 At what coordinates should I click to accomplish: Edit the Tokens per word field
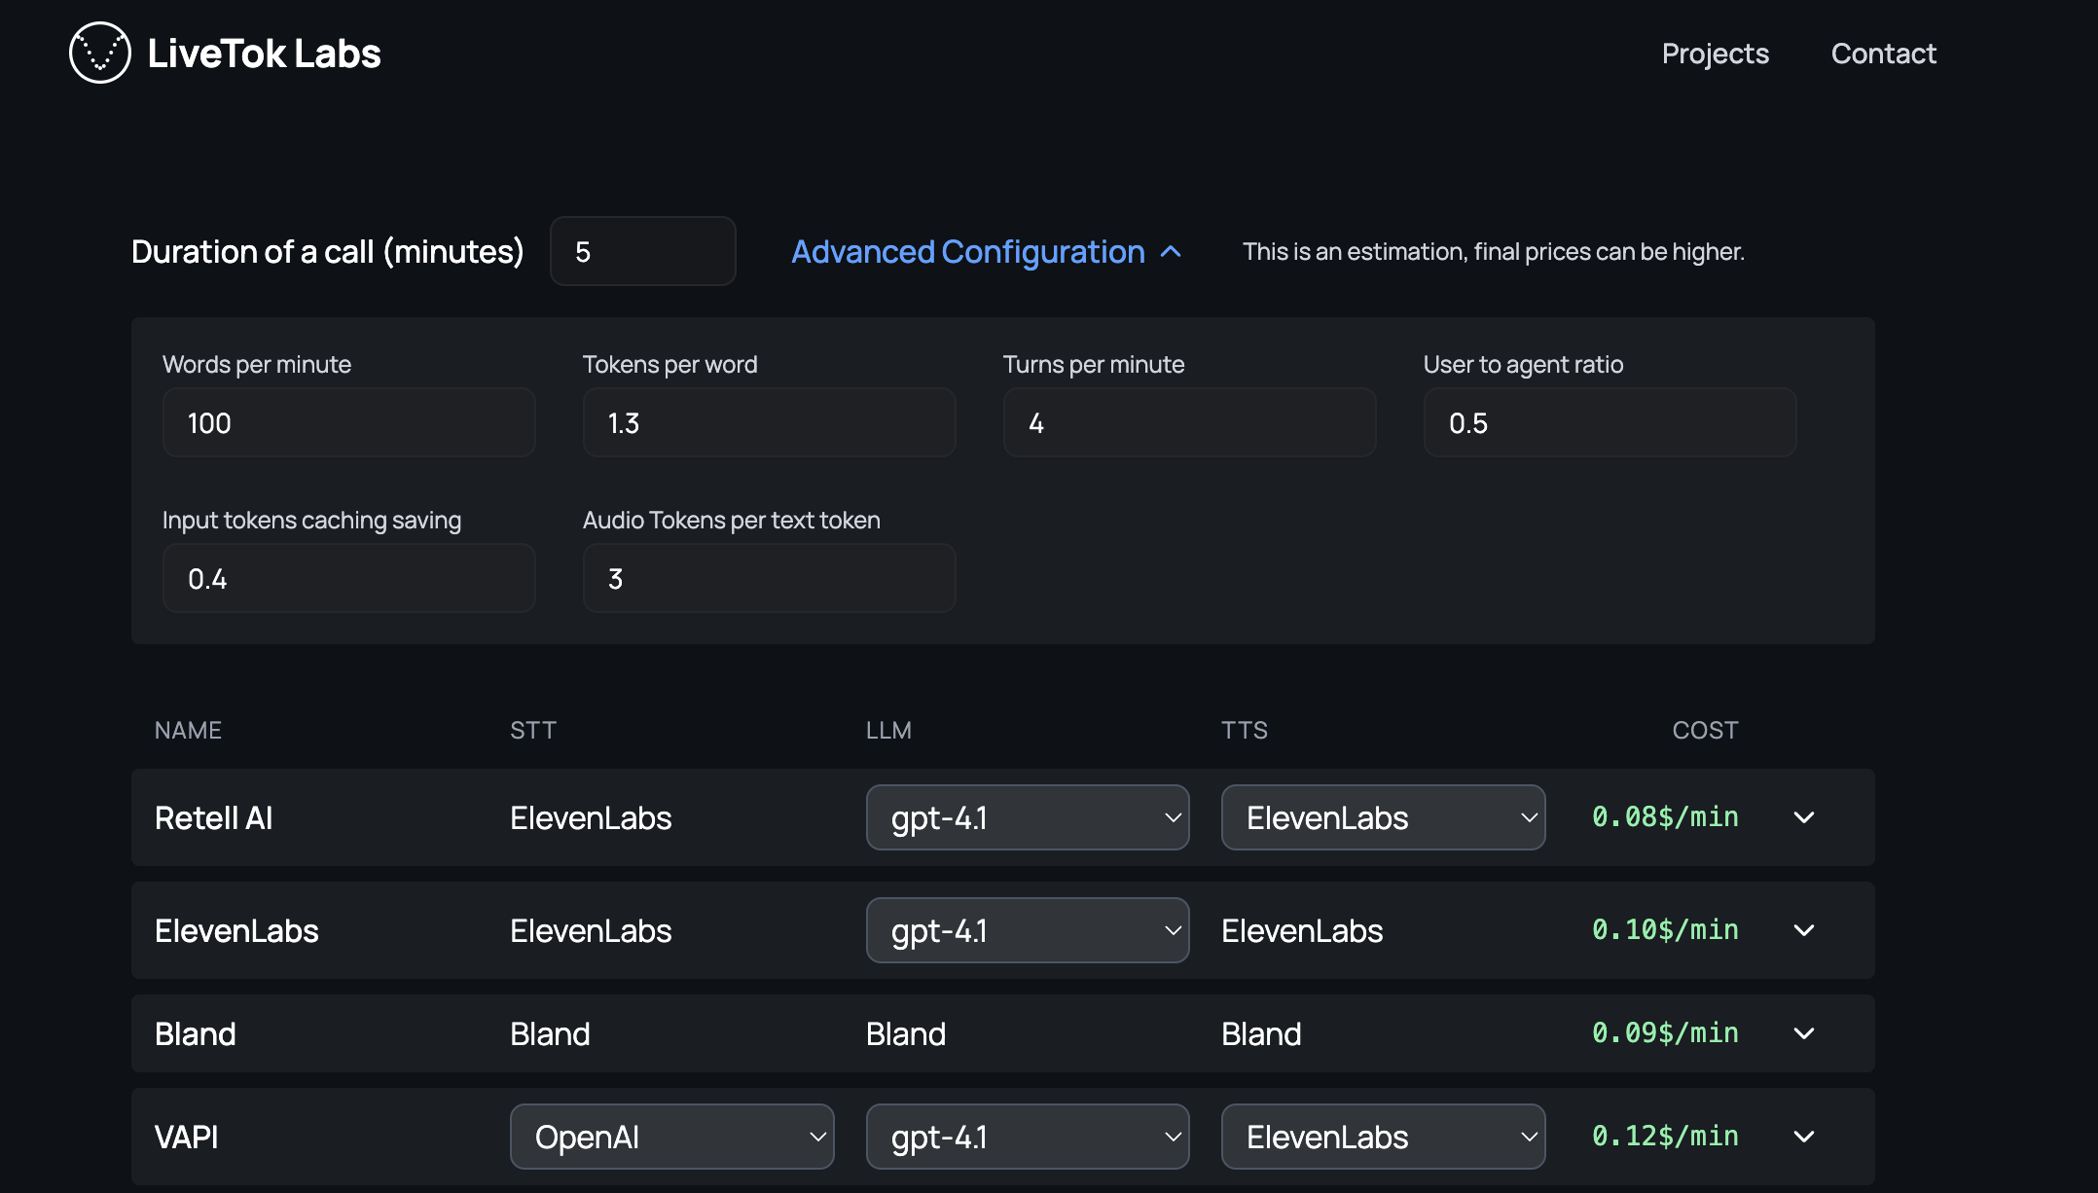769,422
